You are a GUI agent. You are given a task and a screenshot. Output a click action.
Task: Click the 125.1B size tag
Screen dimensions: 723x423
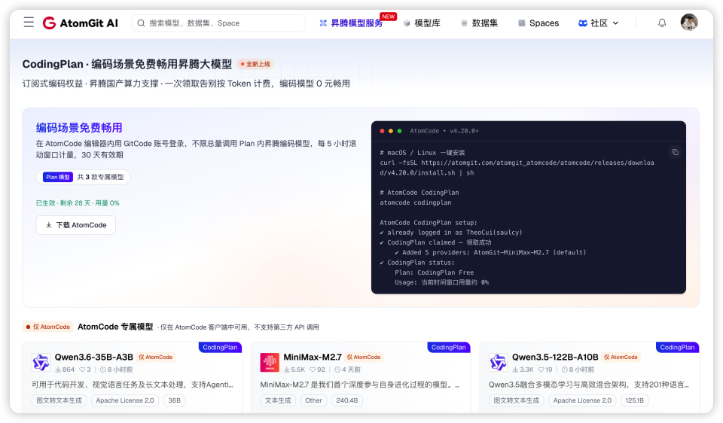pyautogui.click(x=634, y=400)
